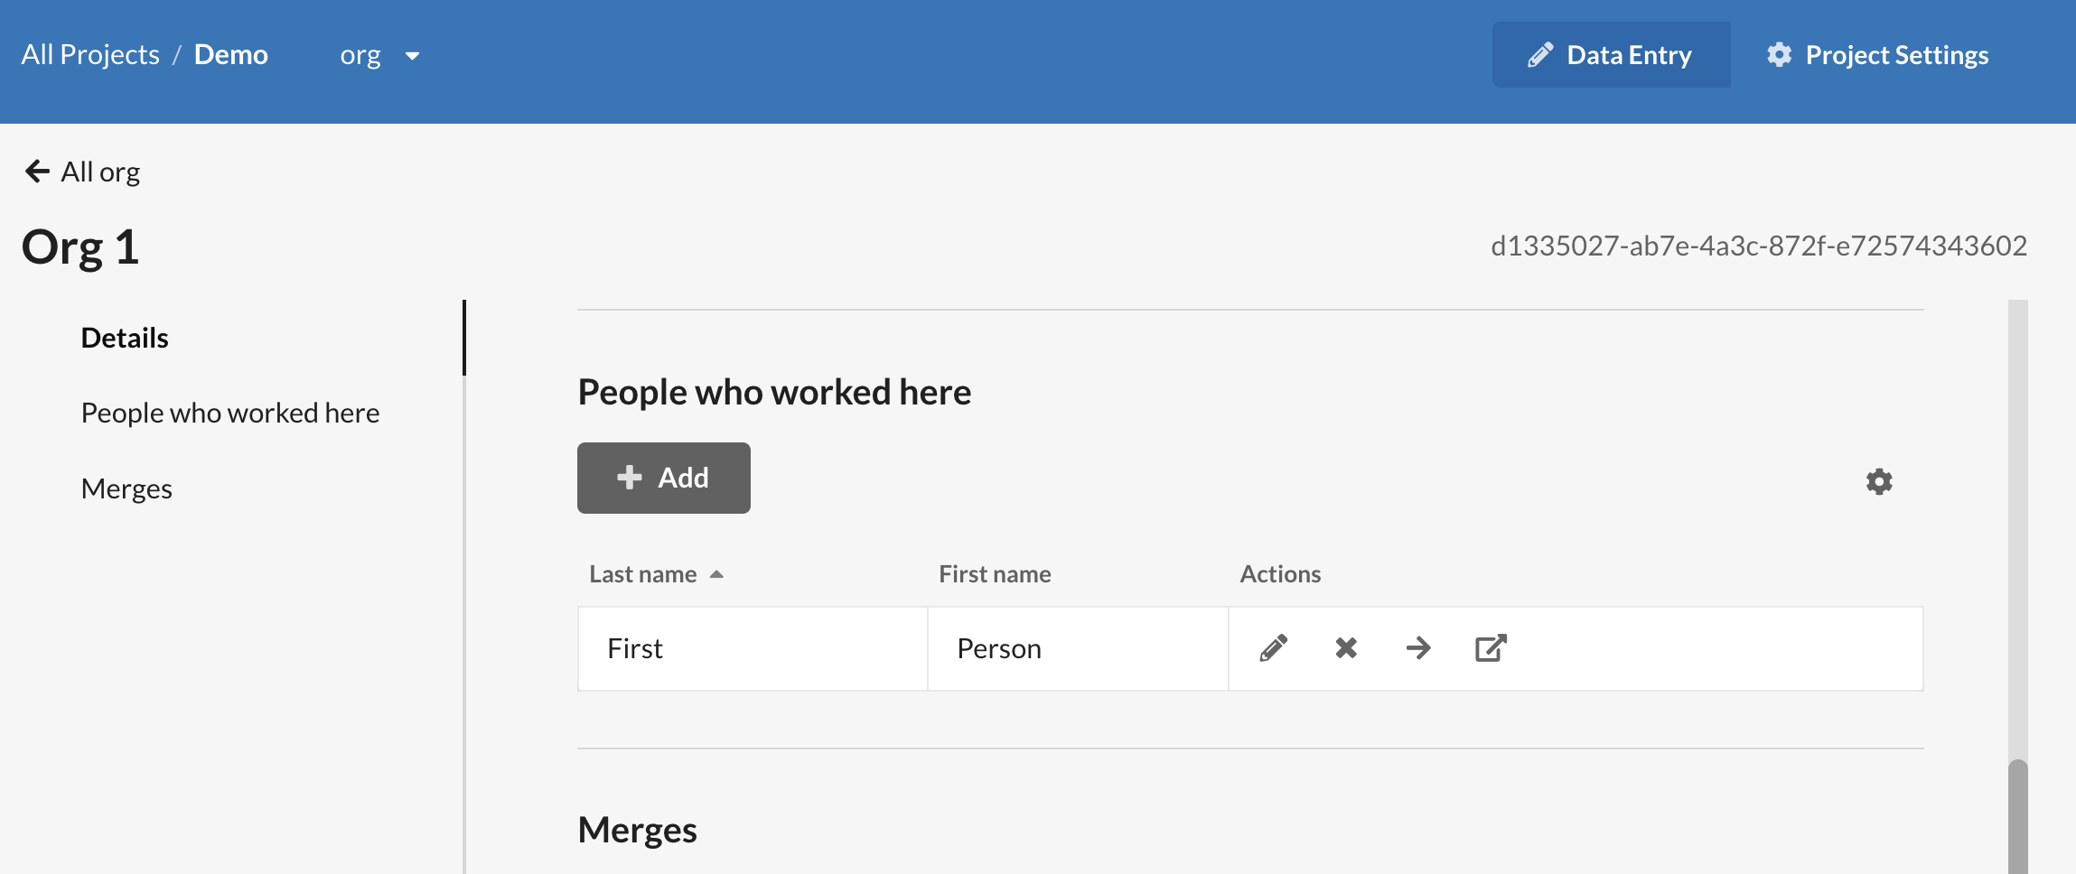Open the Demo project breadcrumb
Viewport: 2076px width, 874px height.
[x=231, y=55]
